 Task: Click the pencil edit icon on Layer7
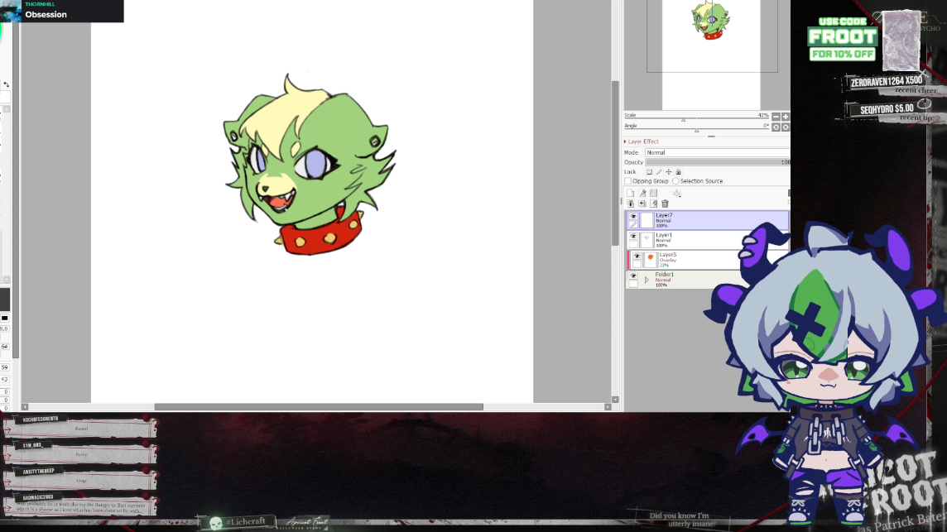point(633,225)
